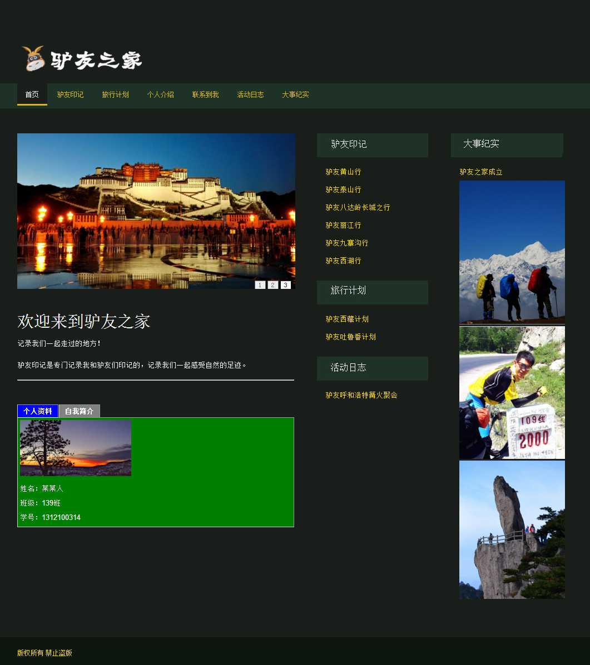Screen dimensions: 590x665
Task: Switch slideshow to slide 1
Action: 260,285
